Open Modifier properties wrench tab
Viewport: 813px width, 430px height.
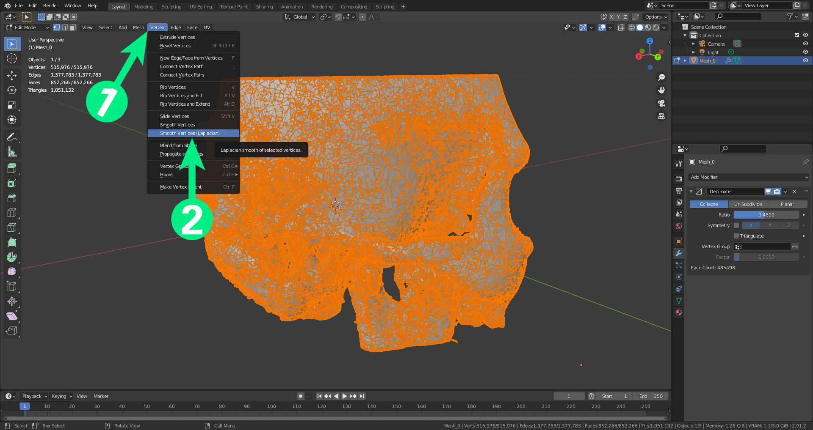click(679, 253)
